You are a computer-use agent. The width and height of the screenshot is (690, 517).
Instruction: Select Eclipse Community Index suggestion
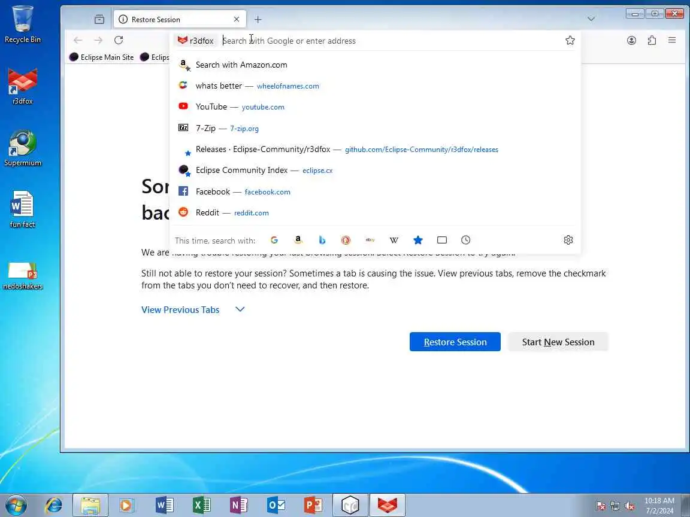pos(375,170)
